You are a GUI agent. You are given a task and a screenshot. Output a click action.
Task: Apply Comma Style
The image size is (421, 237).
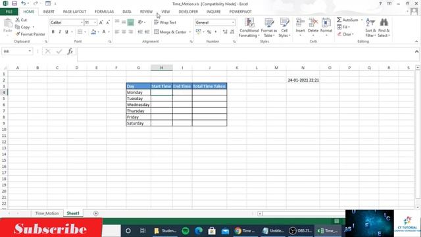pos(216,32)
